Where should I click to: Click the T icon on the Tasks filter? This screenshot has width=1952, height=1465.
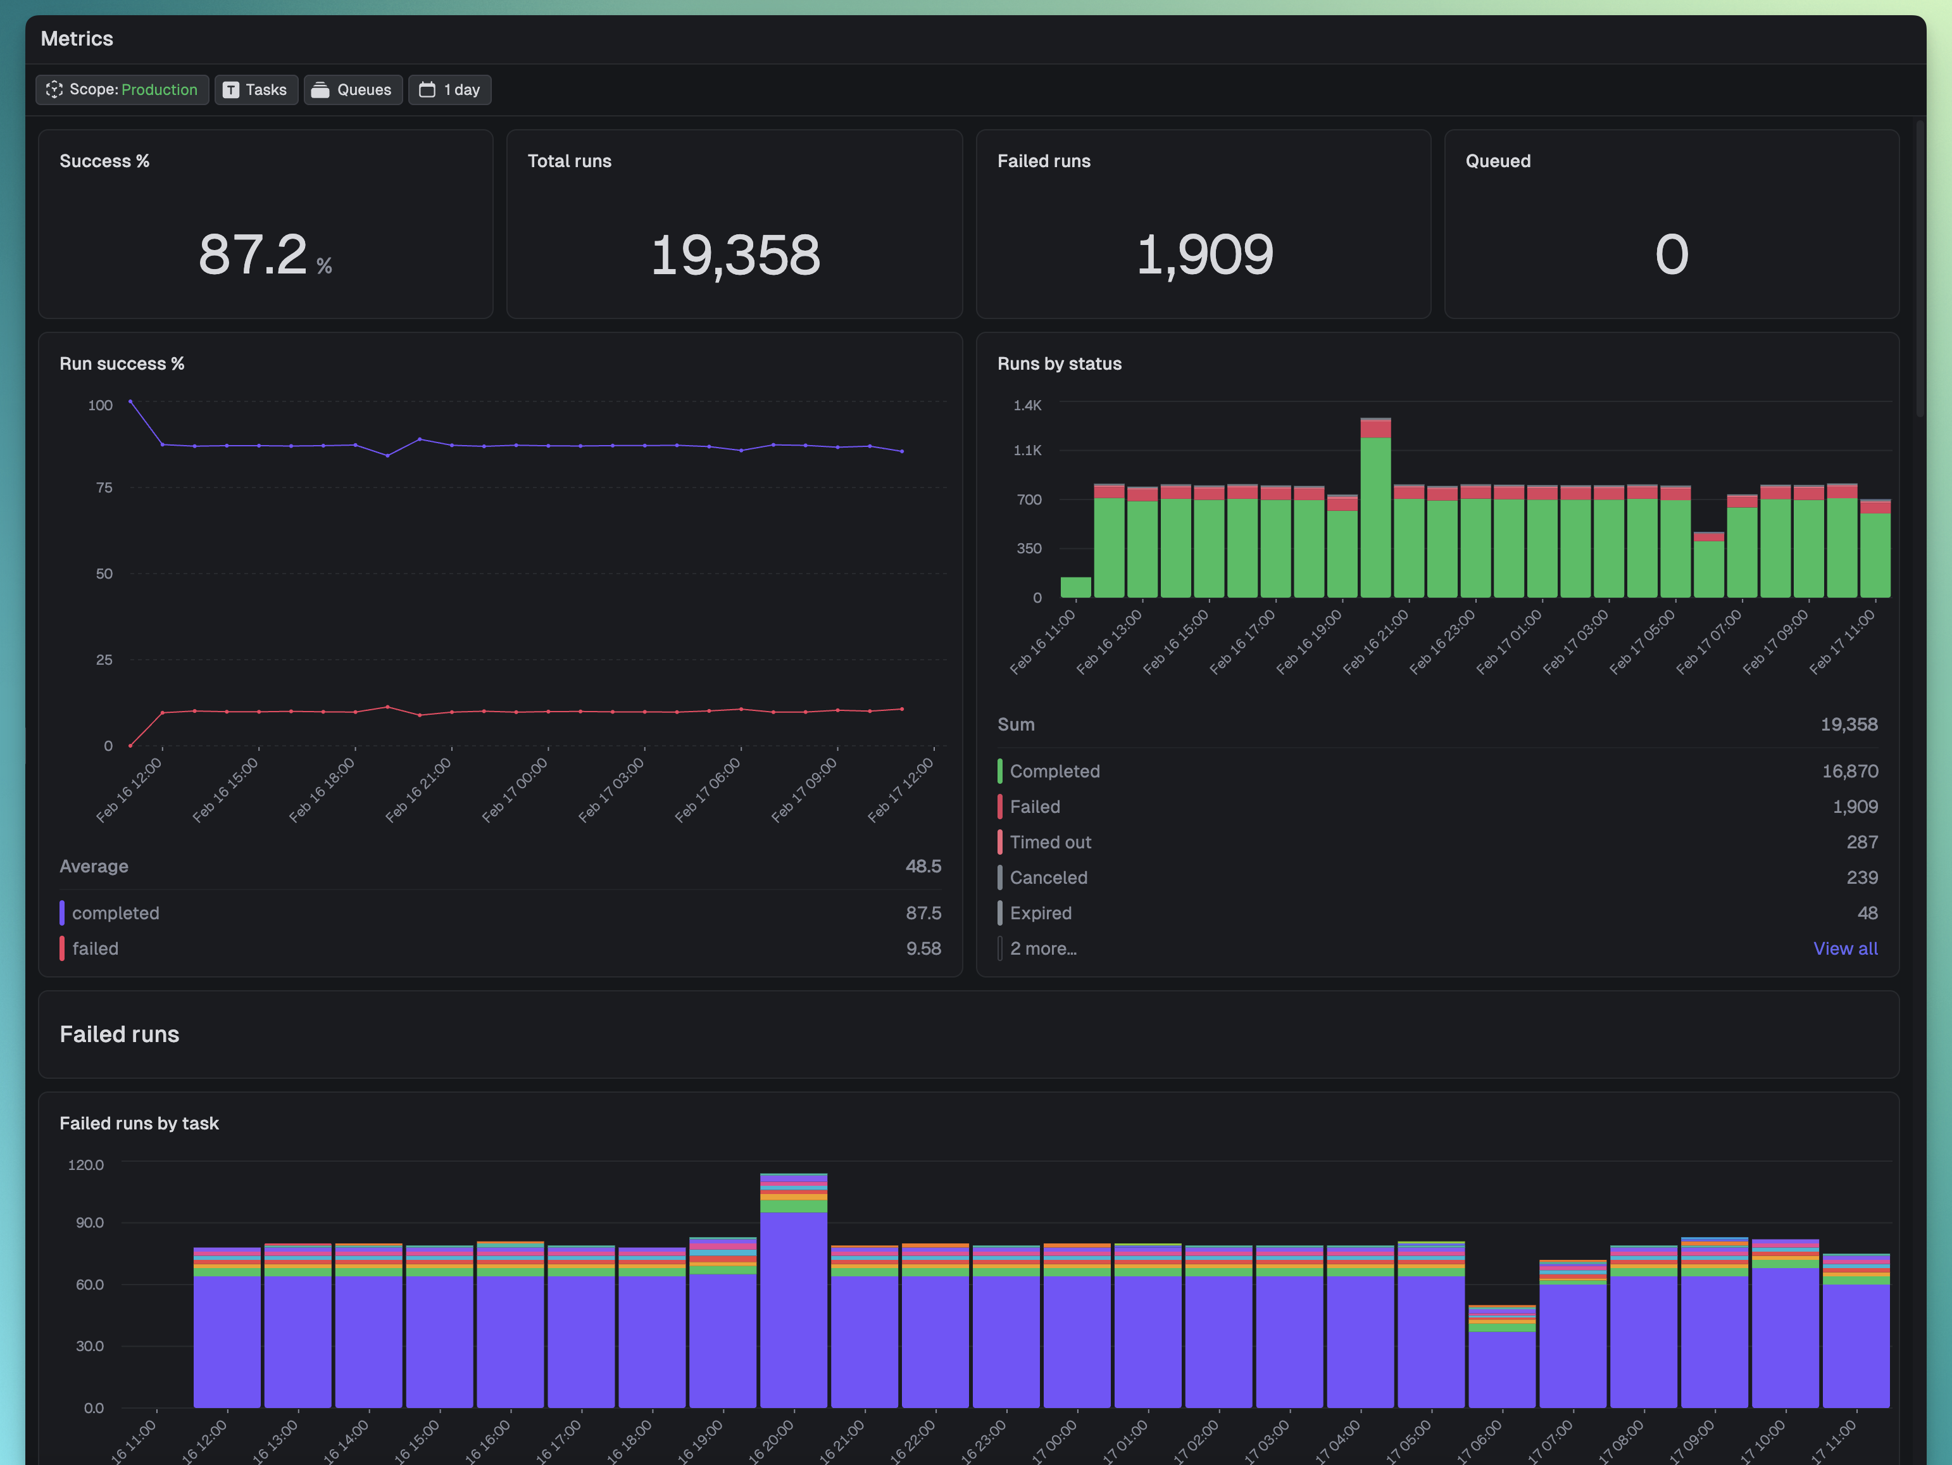(x=231, y=89)
